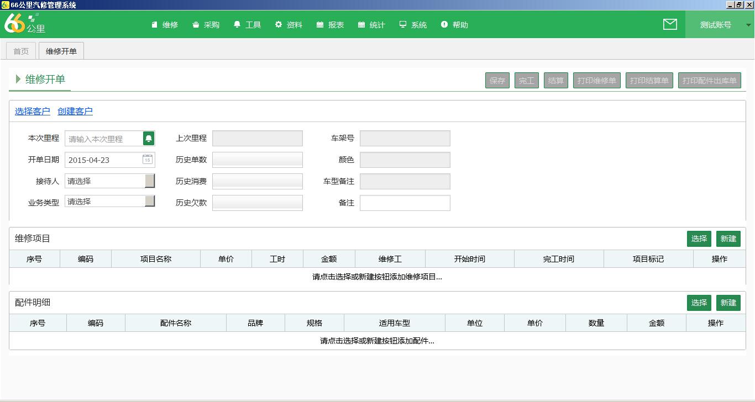Image resolution: width=755 pixels, height=402 pixels.
Task: Click the green icon inside 本次里程 field
Action: (x=147, y=138)
